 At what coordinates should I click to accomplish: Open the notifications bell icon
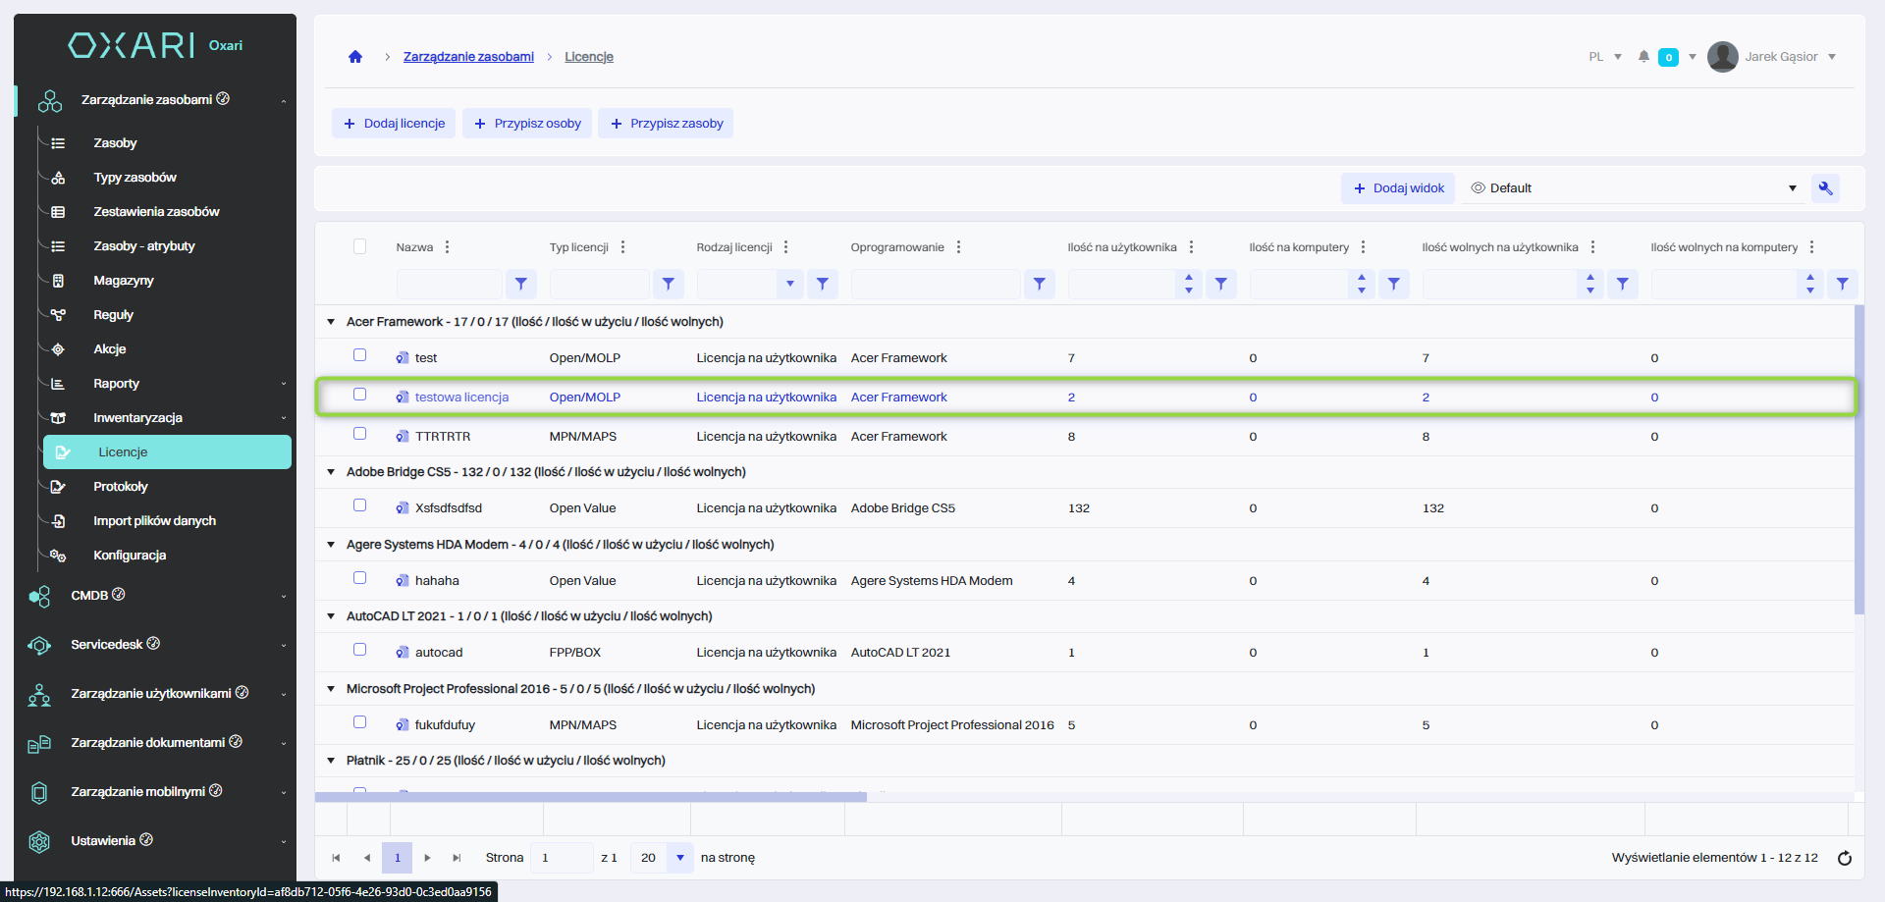[1643, 57]
